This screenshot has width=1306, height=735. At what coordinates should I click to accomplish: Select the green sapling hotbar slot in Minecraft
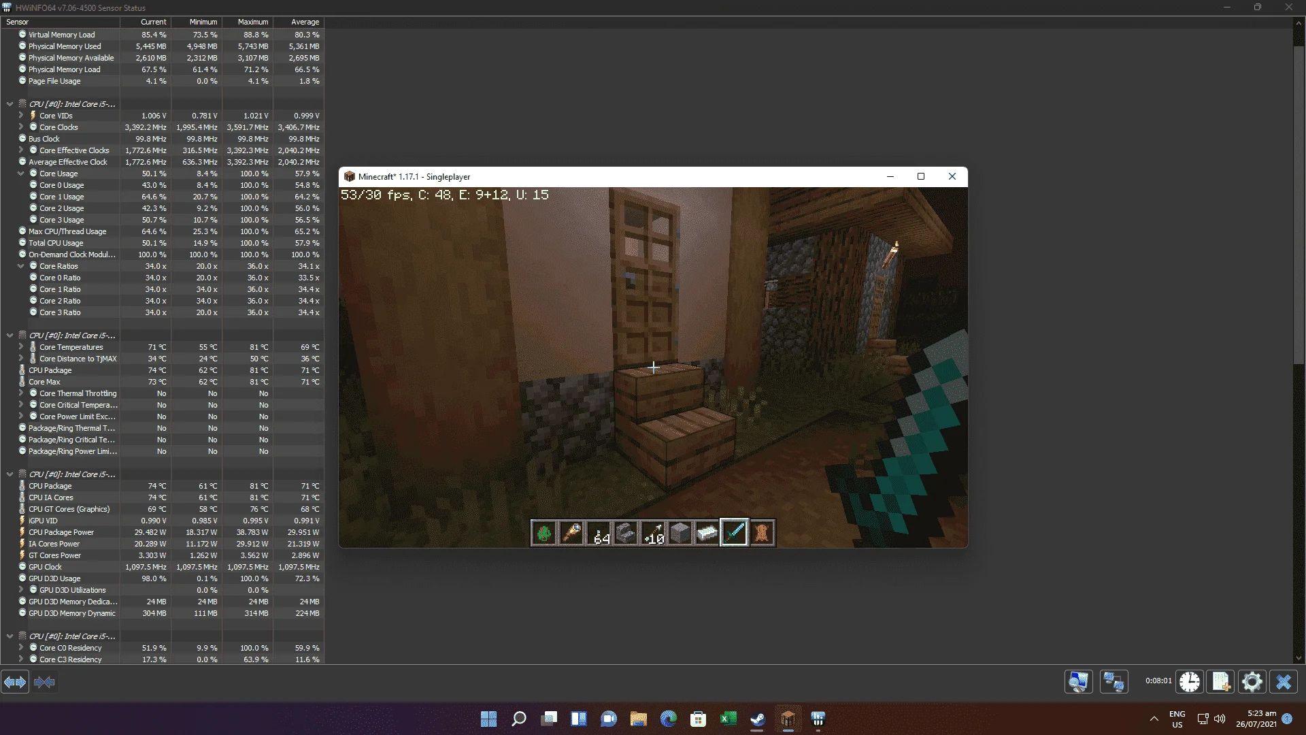[x=544, y=533]
